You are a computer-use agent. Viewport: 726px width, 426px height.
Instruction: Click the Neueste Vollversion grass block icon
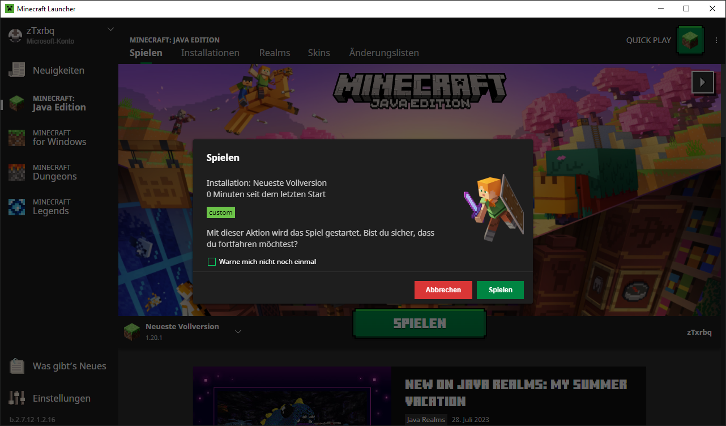pos(132,331)
